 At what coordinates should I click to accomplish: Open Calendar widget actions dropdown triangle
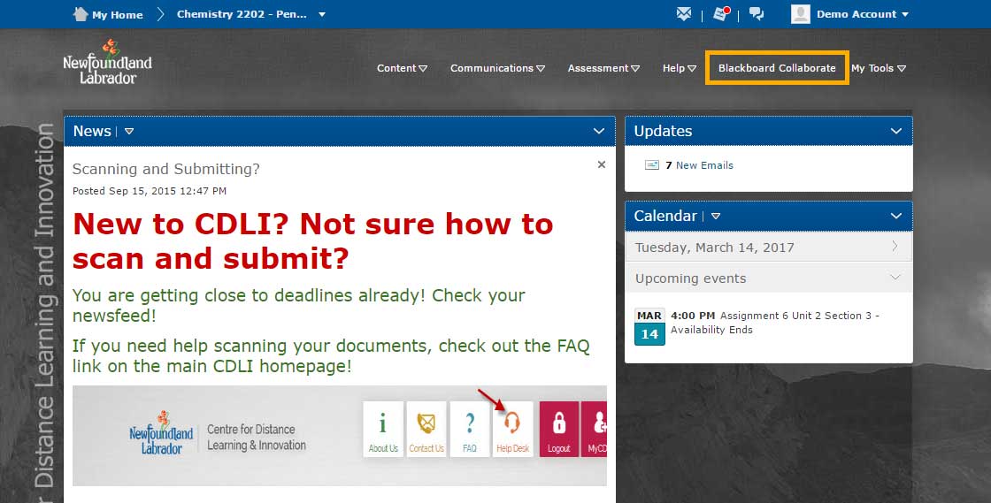tap(716, 216)
